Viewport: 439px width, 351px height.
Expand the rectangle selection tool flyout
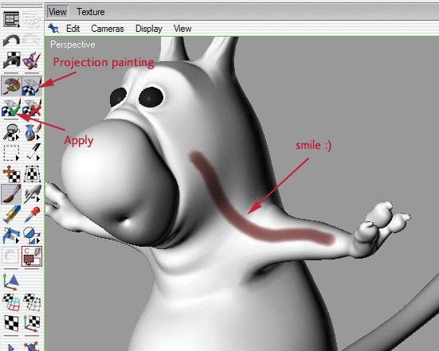click(x=18, y=158)
